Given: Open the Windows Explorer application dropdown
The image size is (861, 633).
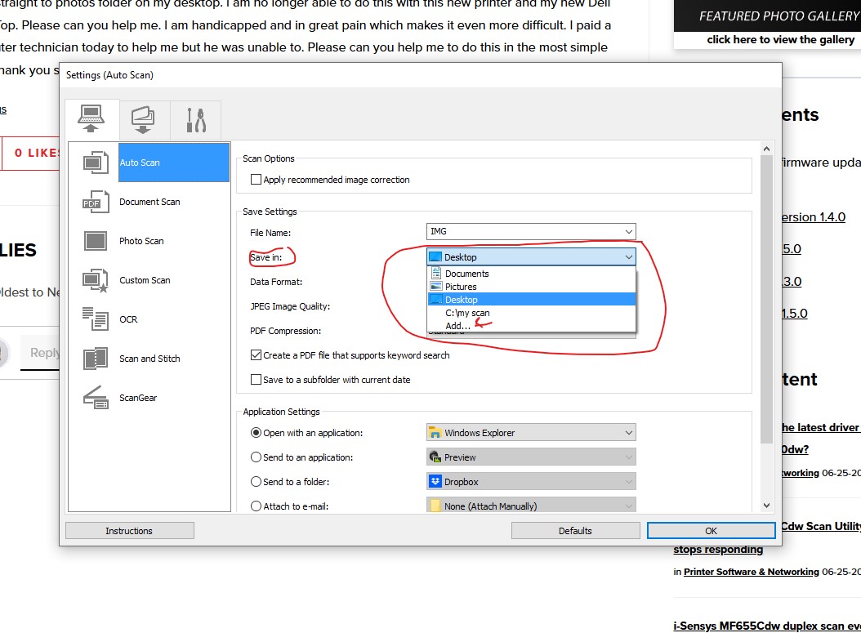Looking at the screenshot, I should pos(531,432).
